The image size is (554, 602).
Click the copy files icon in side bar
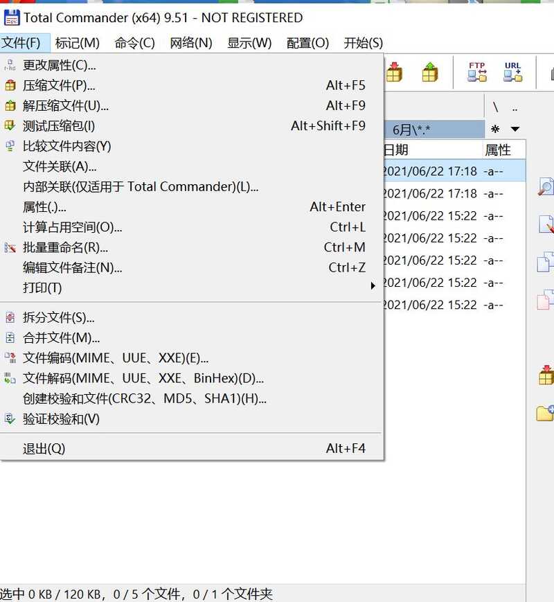coord(546,261)
